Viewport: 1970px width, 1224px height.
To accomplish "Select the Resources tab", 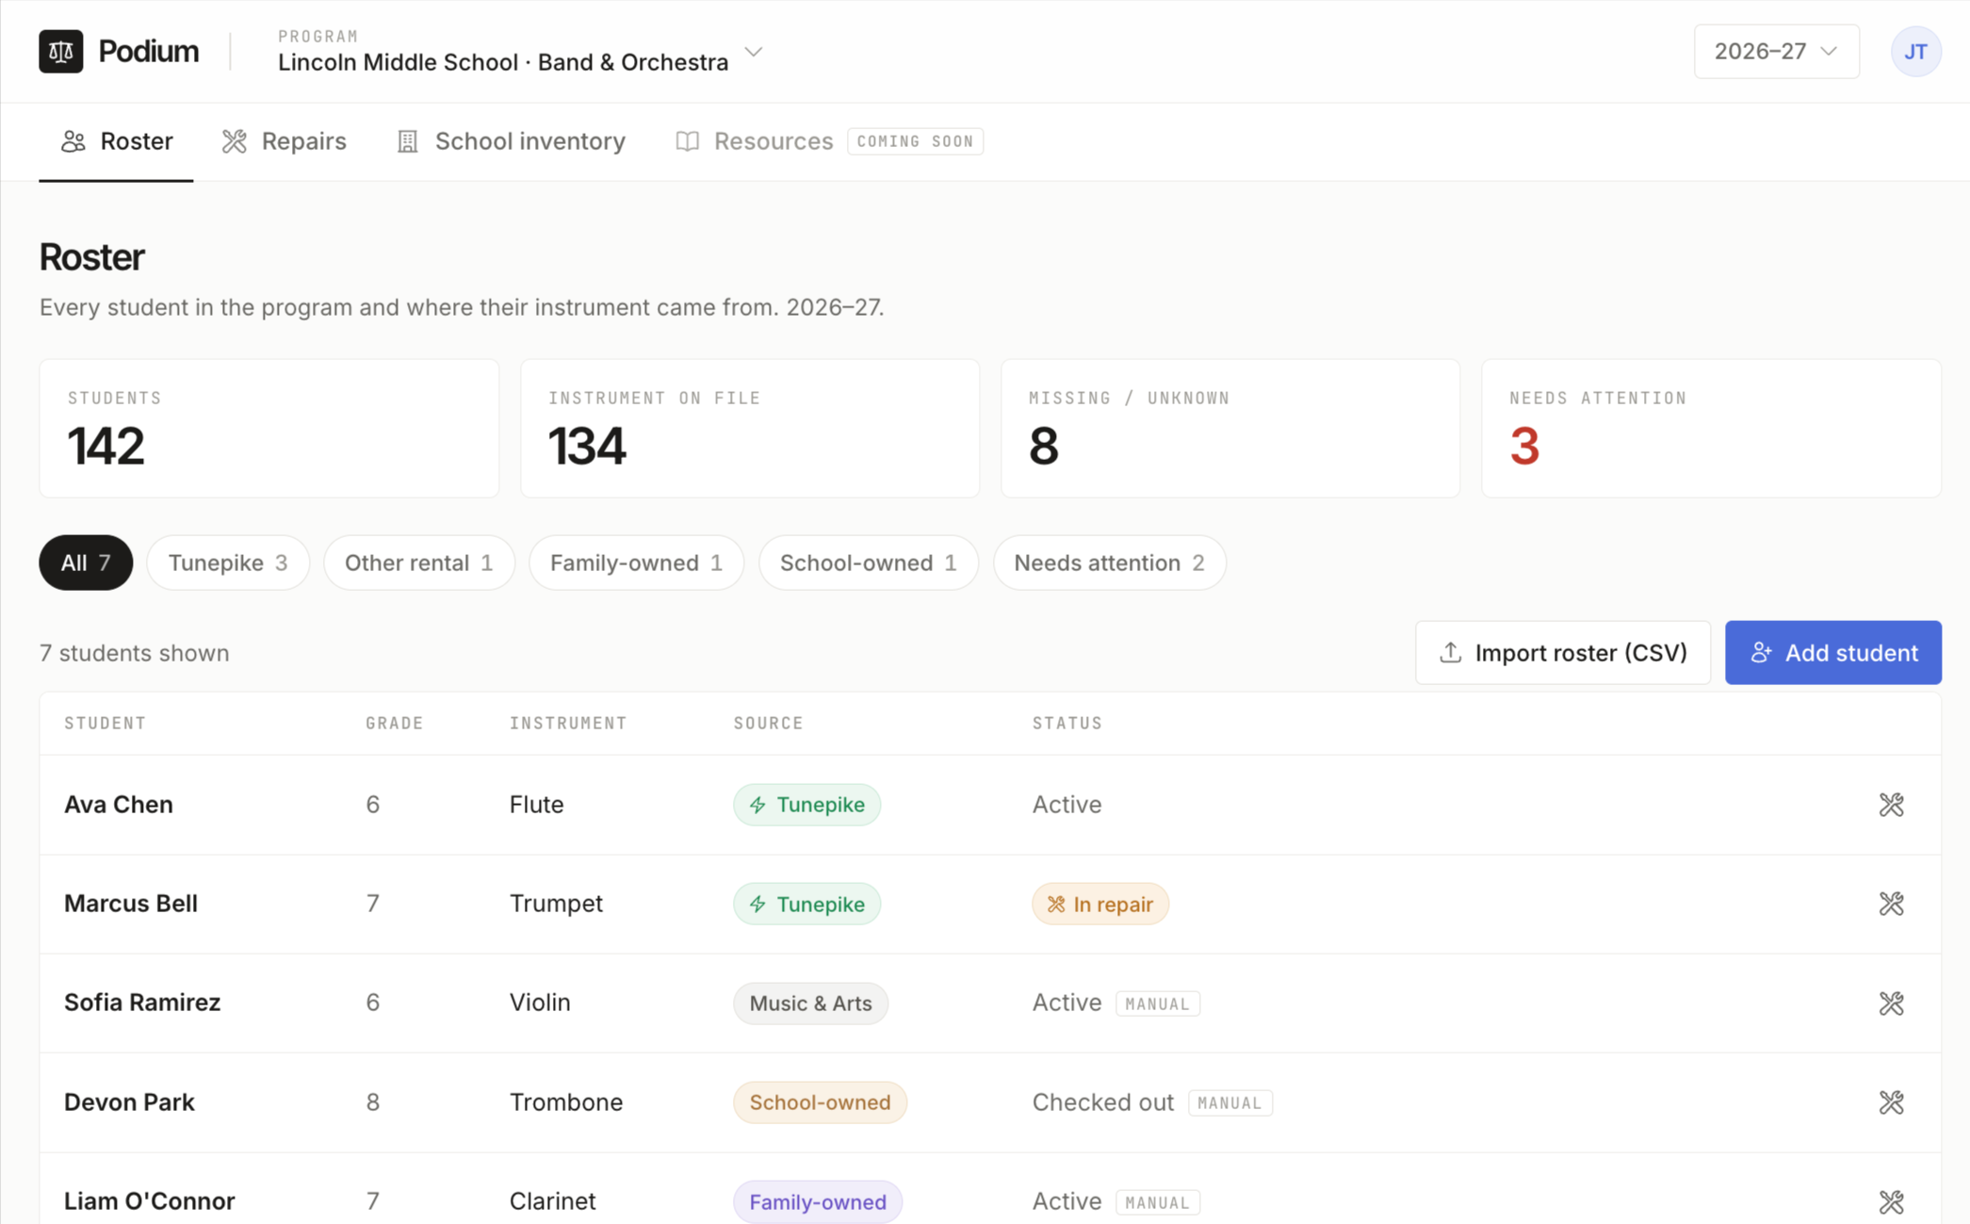I will pos(754,141).
